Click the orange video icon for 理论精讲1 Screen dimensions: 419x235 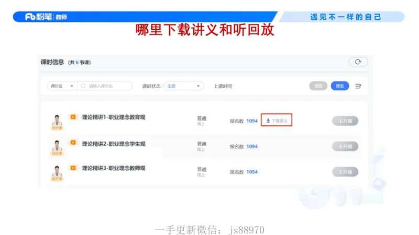[73, 117]
